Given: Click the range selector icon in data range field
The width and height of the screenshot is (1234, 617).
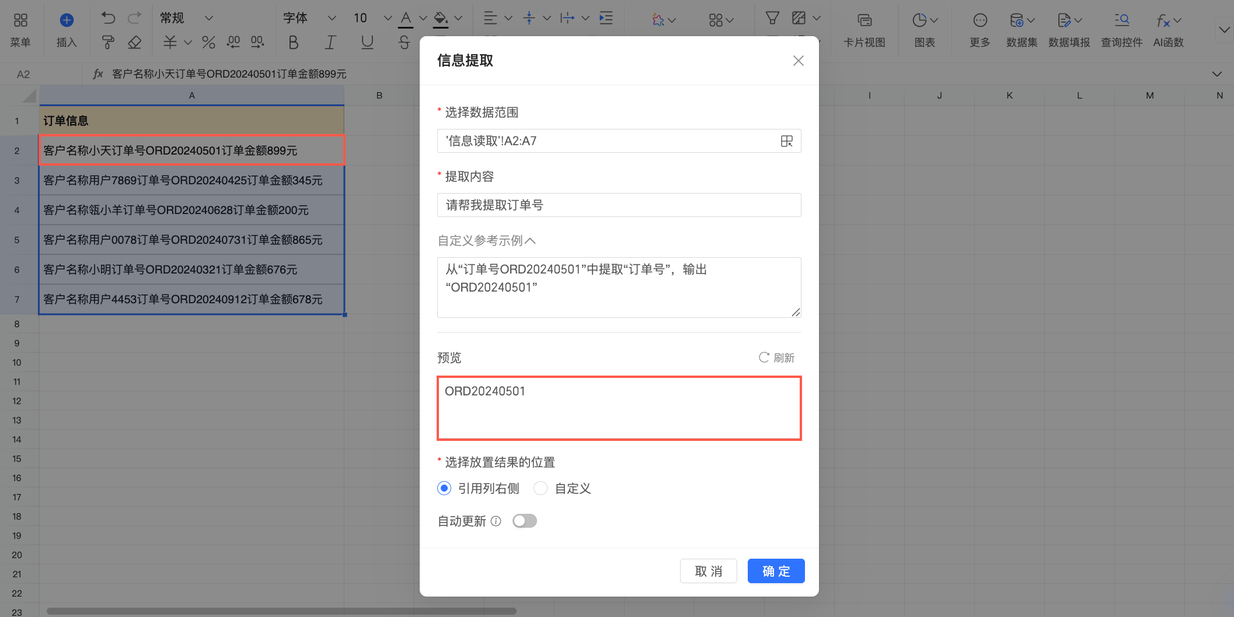Looking at the screenshot, I should tap(787, 141).
